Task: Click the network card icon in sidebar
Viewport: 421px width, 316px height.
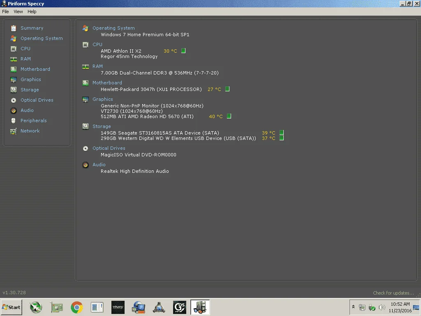Action: pyautogui.click(x=14, y=131)
